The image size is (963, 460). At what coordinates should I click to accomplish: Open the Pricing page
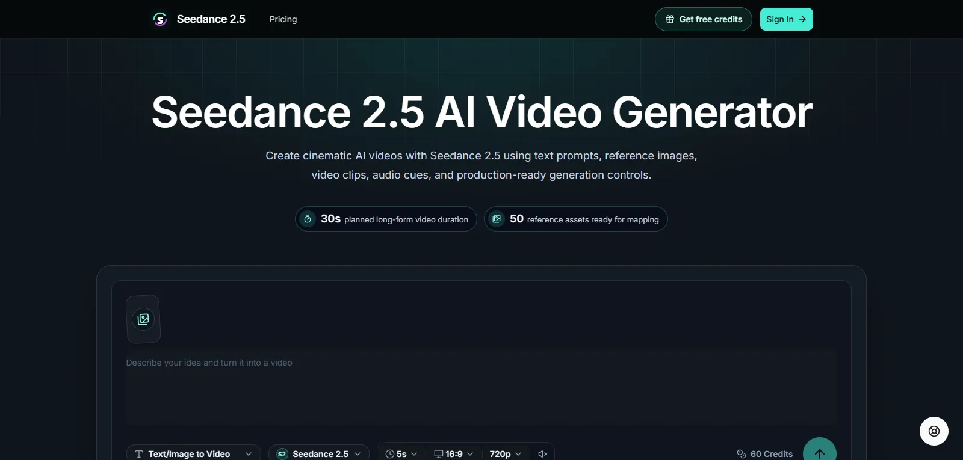pos(283,19)
